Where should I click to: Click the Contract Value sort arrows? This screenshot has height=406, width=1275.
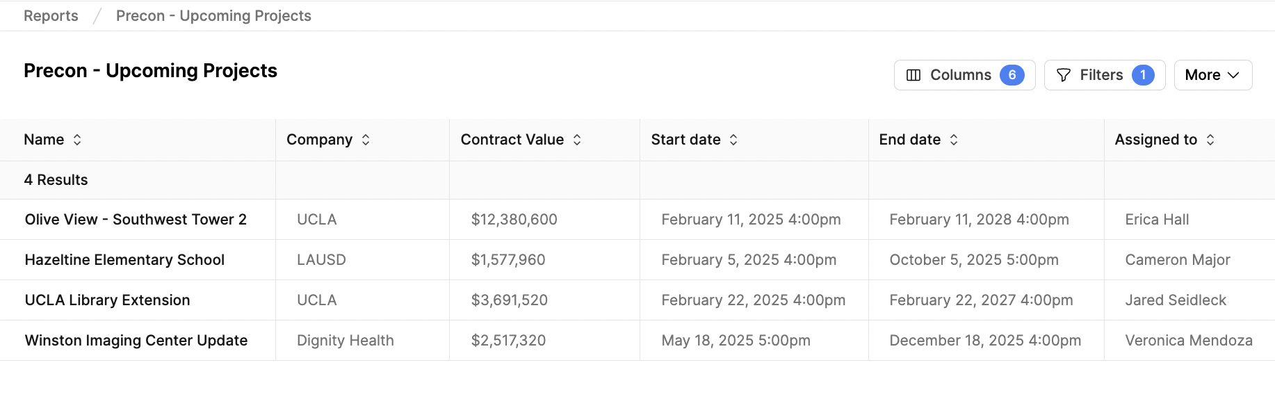577,140
